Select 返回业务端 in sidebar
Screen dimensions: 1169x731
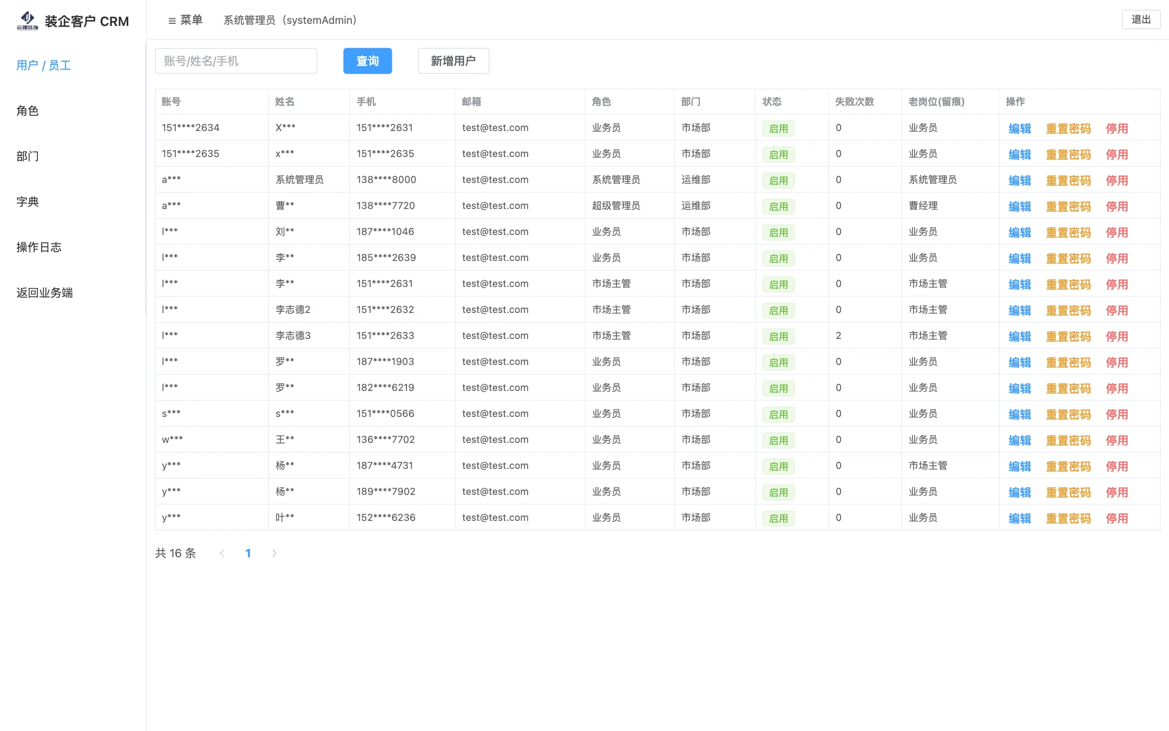coord(44,293)
